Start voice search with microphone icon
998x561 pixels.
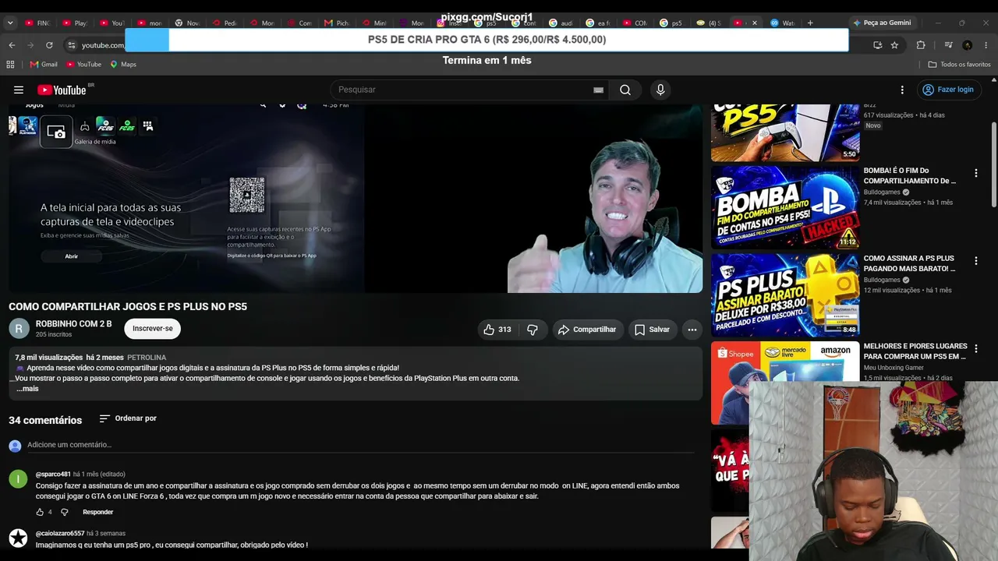[x=660, y=90]
